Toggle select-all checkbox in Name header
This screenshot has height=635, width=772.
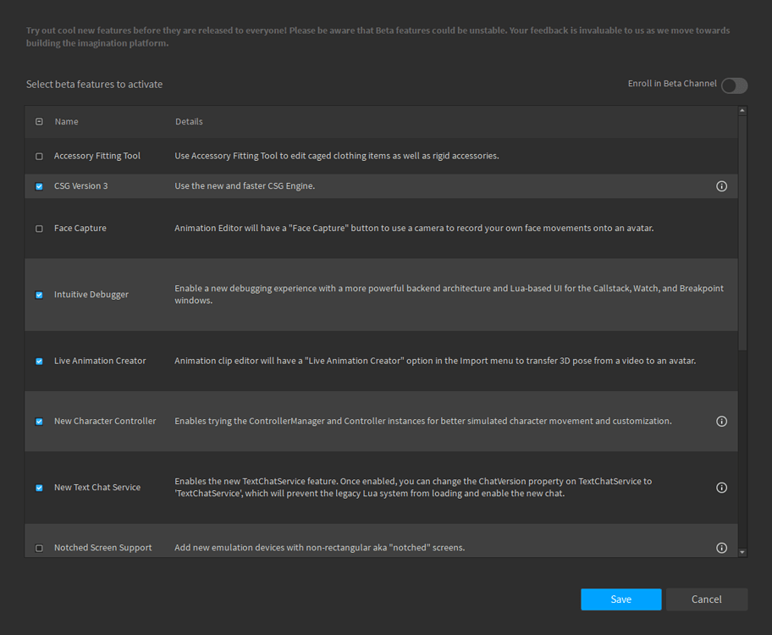pos(40,122)
